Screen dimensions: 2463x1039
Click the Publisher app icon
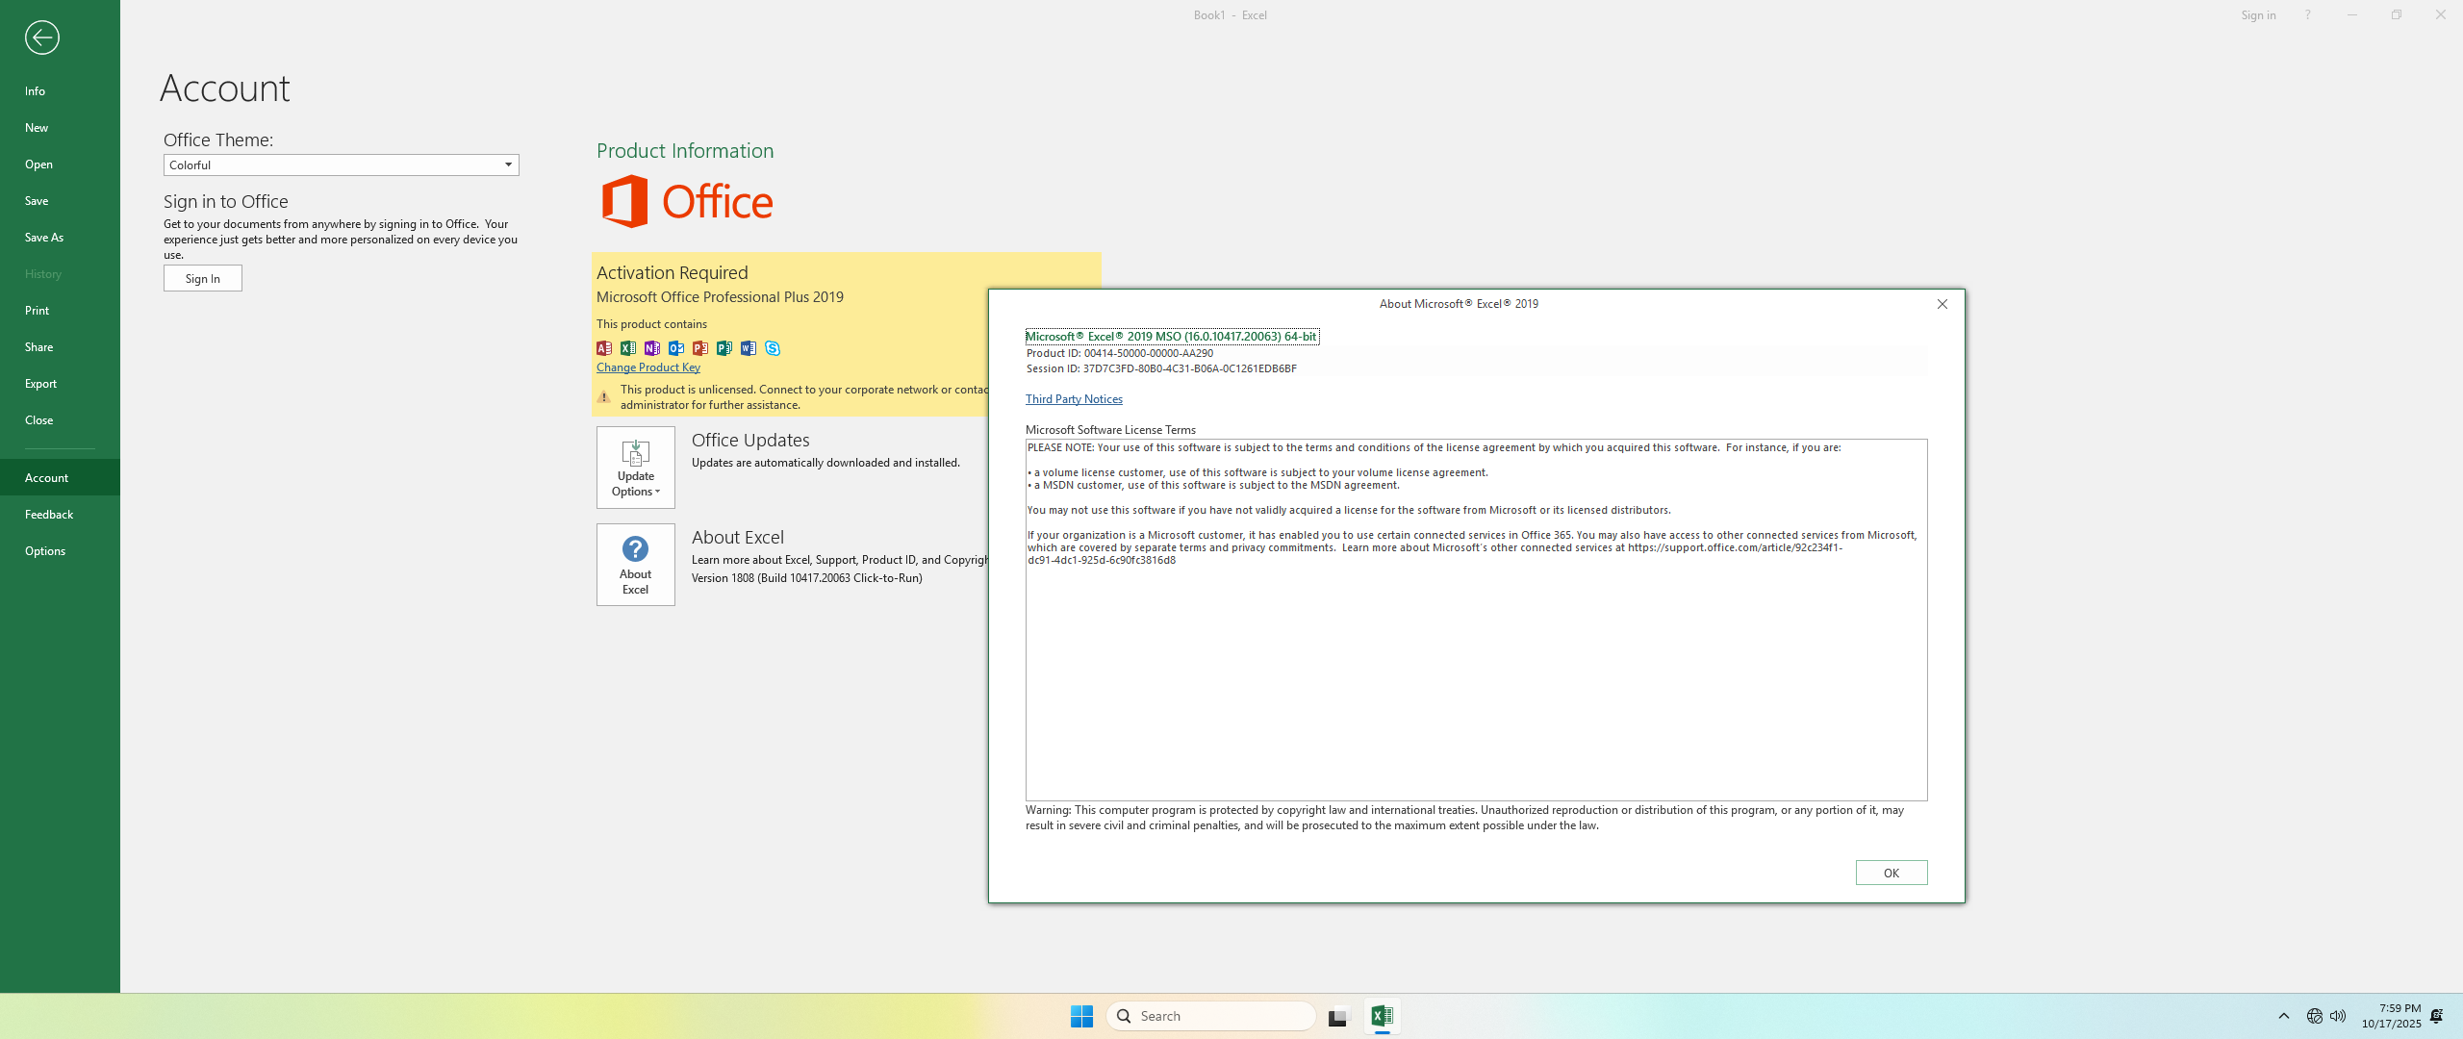click(724, 348)
